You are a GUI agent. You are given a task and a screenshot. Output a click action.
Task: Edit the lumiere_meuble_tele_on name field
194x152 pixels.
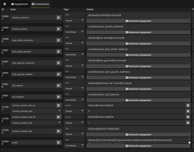click(33, 105)
